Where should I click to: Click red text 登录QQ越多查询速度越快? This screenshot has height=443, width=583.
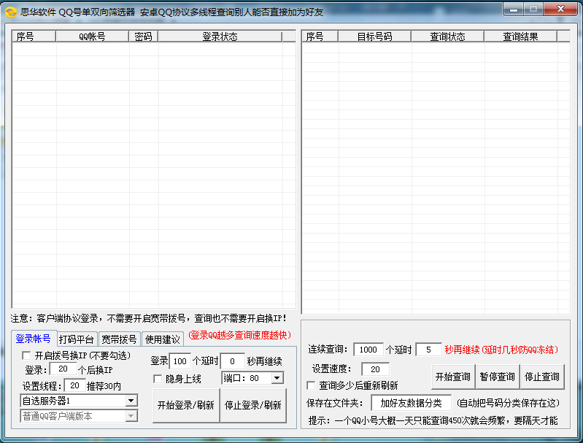point(239,335)
